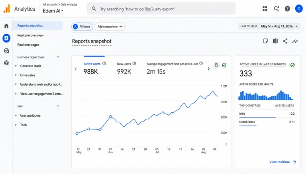Click All accounts breadcrumb
The height and width of the screenshot is (174, 306).
[50, 4]
